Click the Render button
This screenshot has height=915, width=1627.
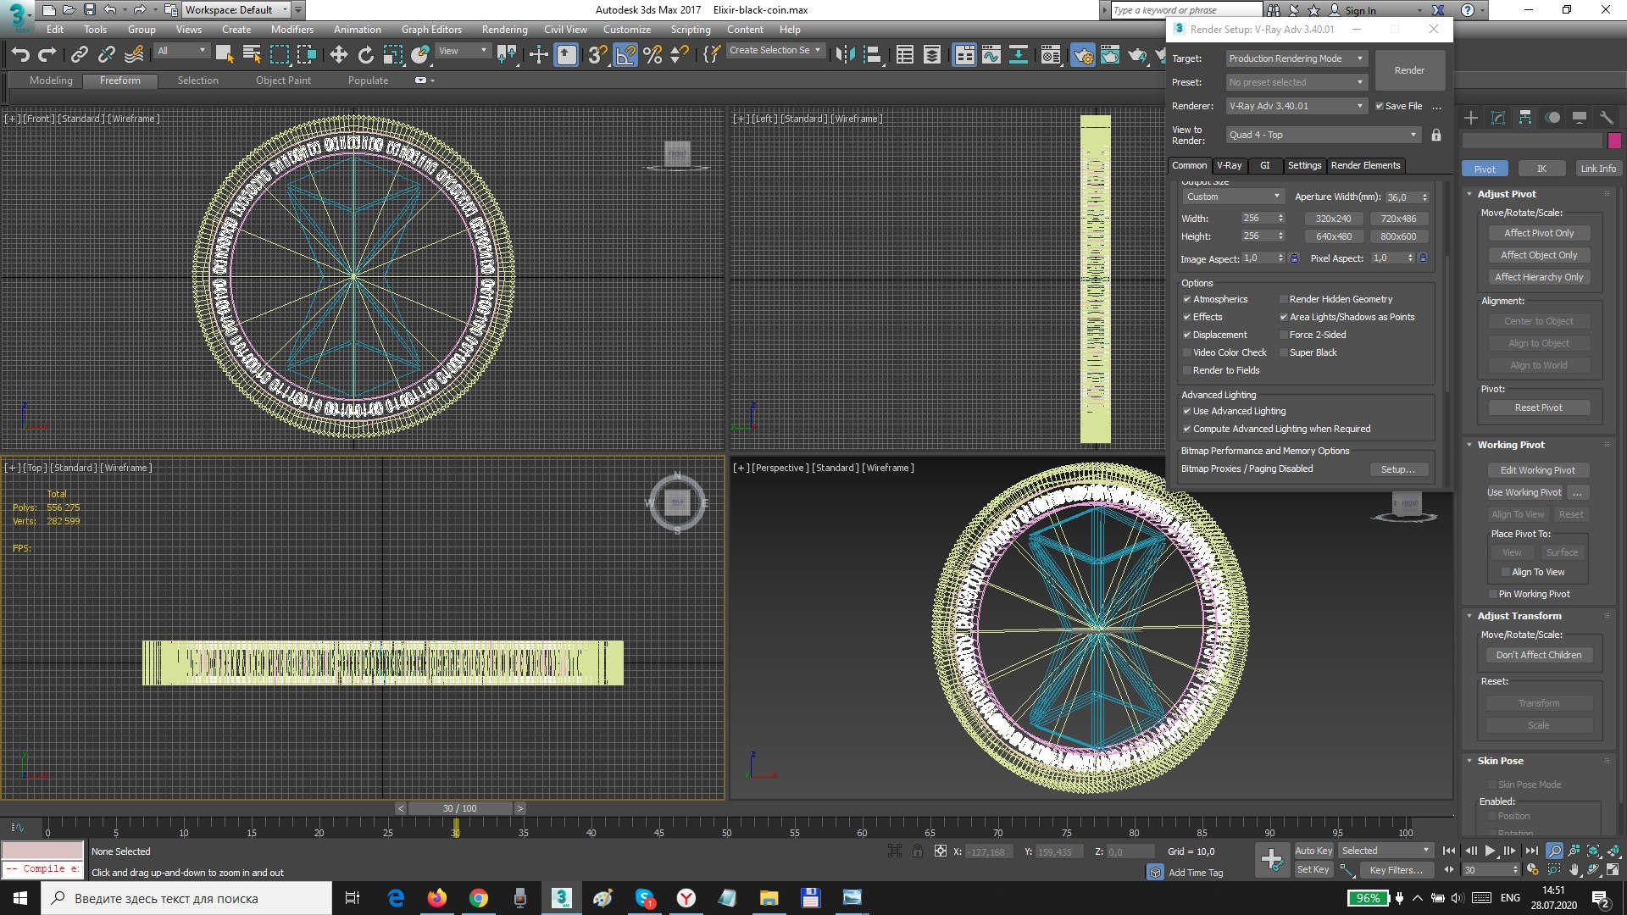pyautogui.click(x=1409, y=70)
